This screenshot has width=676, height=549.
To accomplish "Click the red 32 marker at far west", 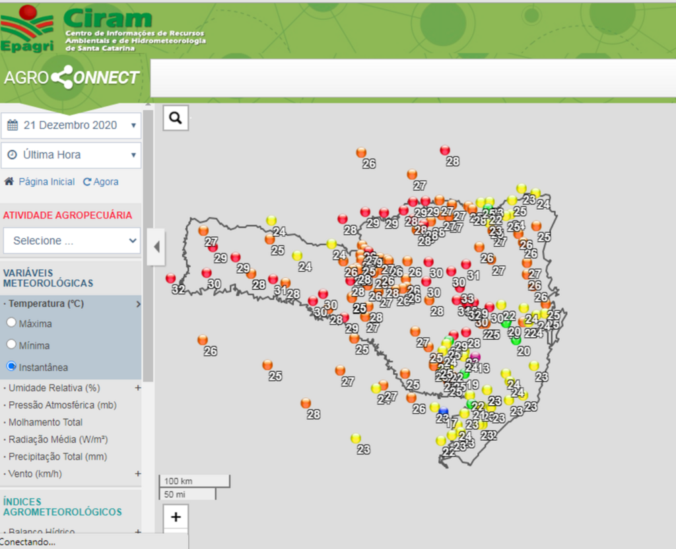I will [x=171, y=278].
